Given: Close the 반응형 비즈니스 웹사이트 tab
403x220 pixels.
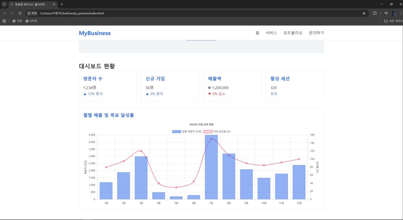Looking at the screenshot, I should pos(54,4).
